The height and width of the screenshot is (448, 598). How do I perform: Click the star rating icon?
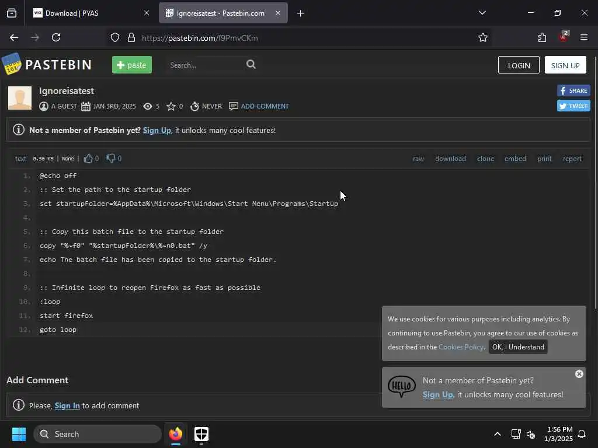pos(171,106)
